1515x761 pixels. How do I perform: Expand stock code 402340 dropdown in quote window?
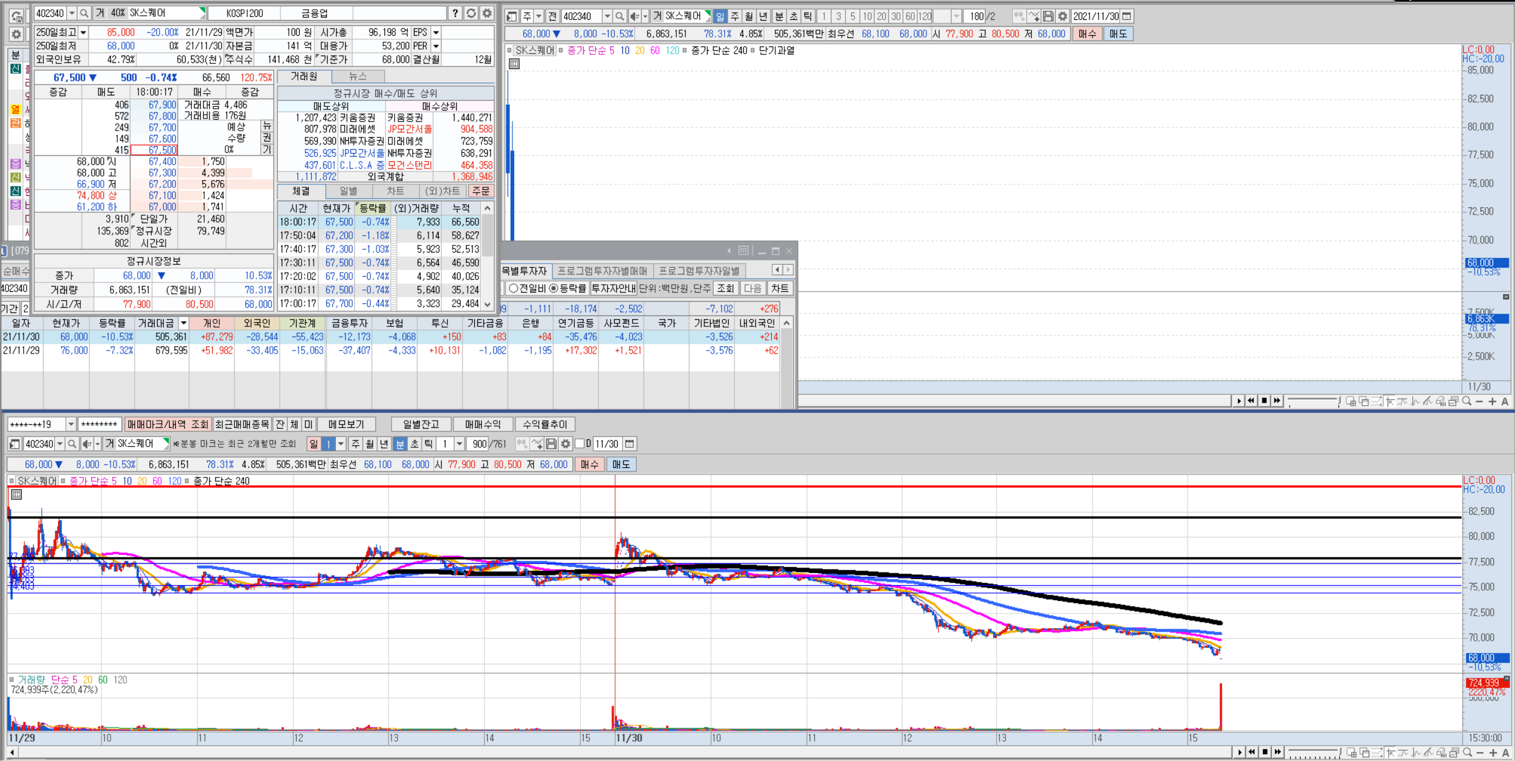tap(72, 13)
